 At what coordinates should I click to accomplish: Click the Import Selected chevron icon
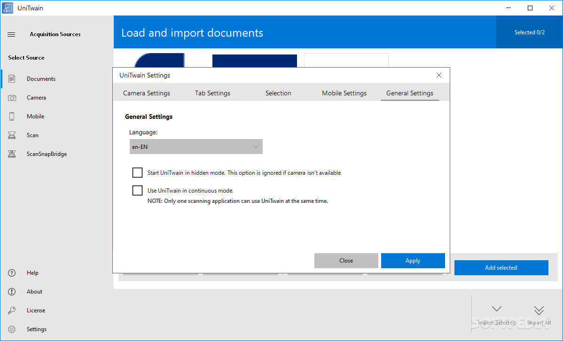coord(497,309)
